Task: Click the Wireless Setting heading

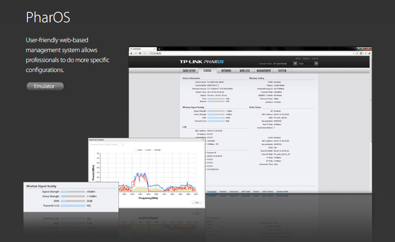Action: tap(257, 78)
